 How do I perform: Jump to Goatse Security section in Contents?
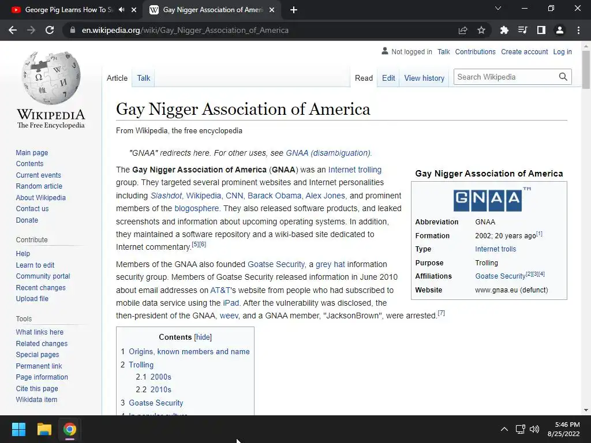[x=156, y=403]
